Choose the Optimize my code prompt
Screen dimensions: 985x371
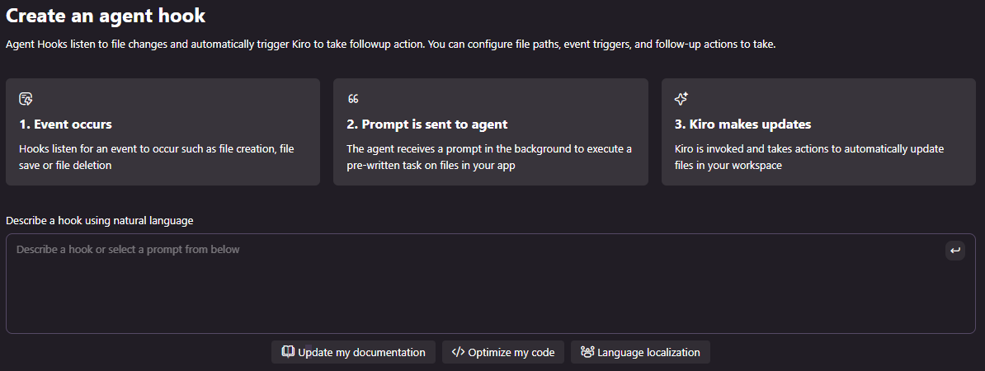click(503, 352)
